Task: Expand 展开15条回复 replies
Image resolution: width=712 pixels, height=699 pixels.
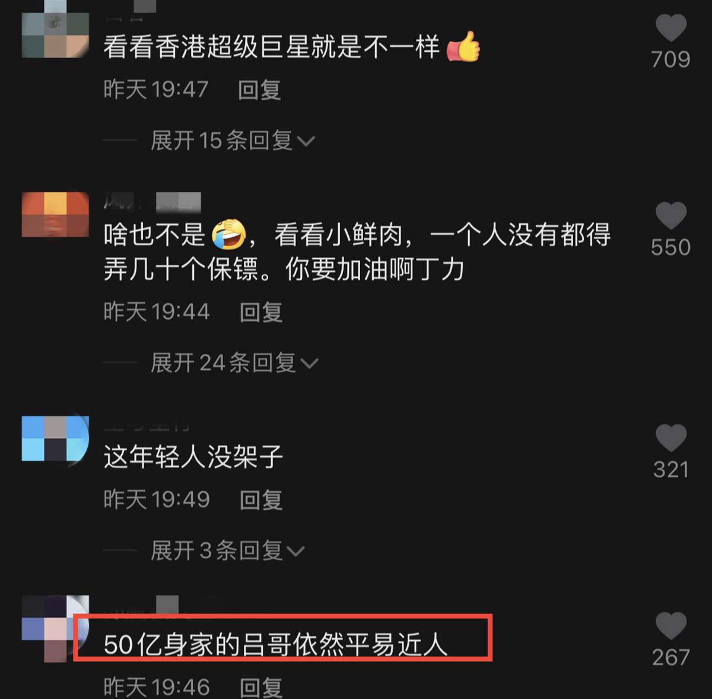Action: [232, 141]
